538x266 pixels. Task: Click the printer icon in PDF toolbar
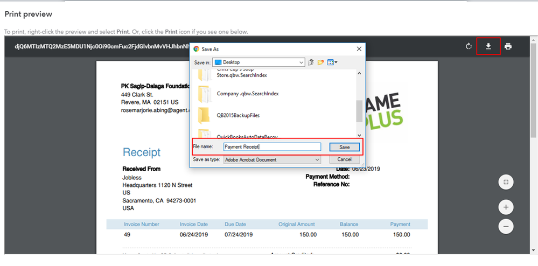pos(508,46)
